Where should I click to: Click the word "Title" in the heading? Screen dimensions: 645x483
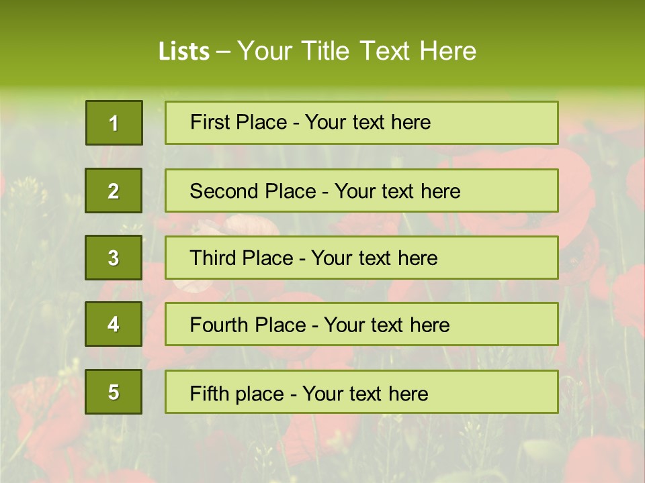pyautogui.click(x=326, y=51)
